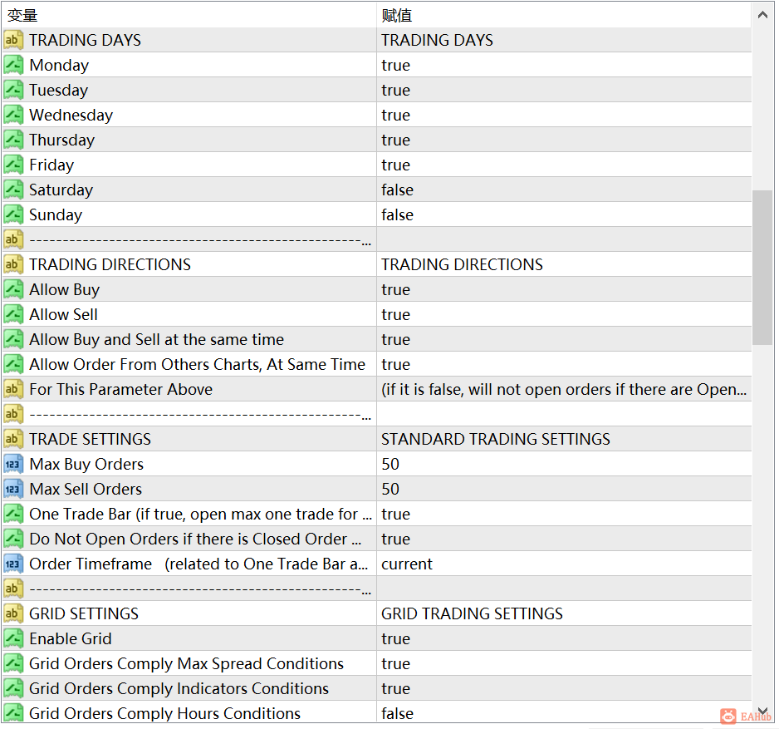The height and width of the screenshot is (729, 779).
Task: Click the string icon next to TRADING DAYS
Action: point(13,40)
